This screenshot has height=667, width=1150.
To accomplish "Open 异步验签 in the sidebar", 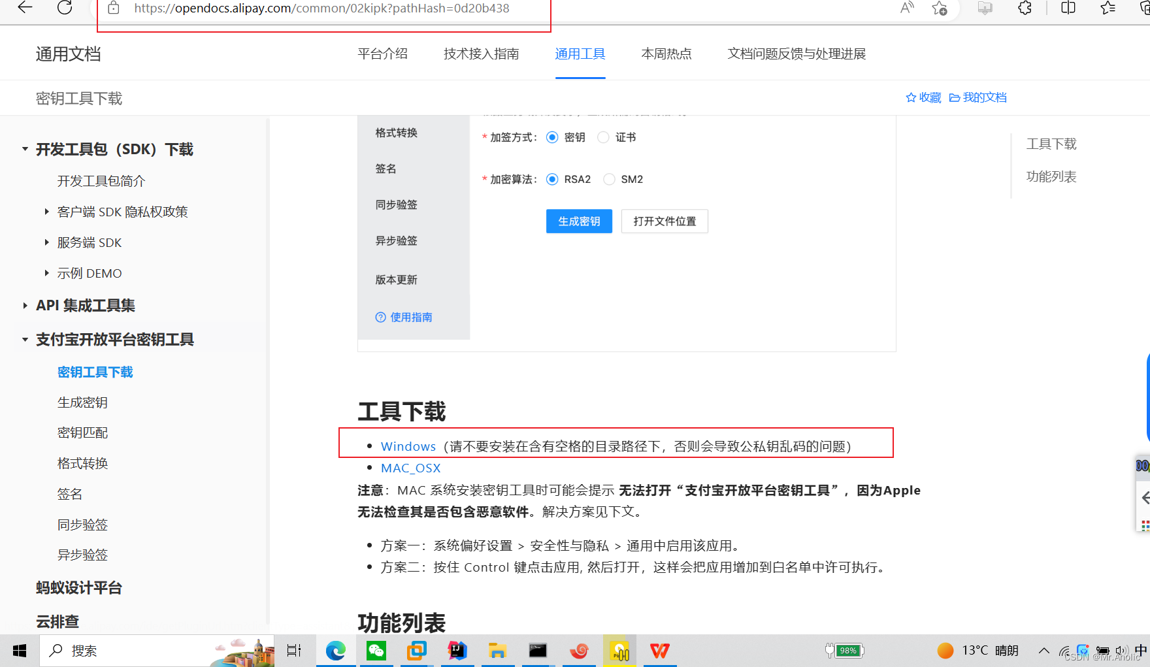I will coord(82,555).
